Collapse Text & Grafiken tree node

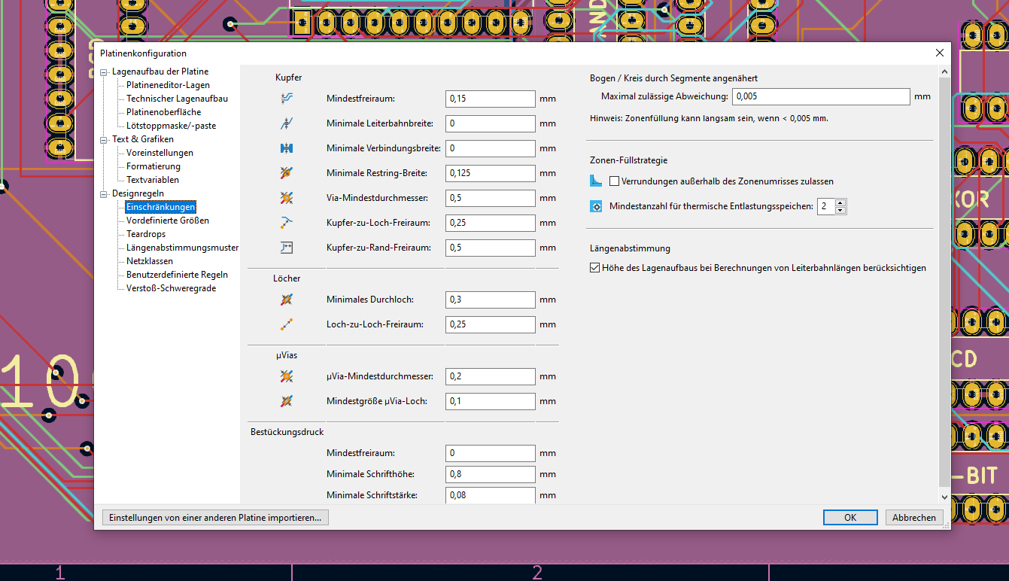104,140
